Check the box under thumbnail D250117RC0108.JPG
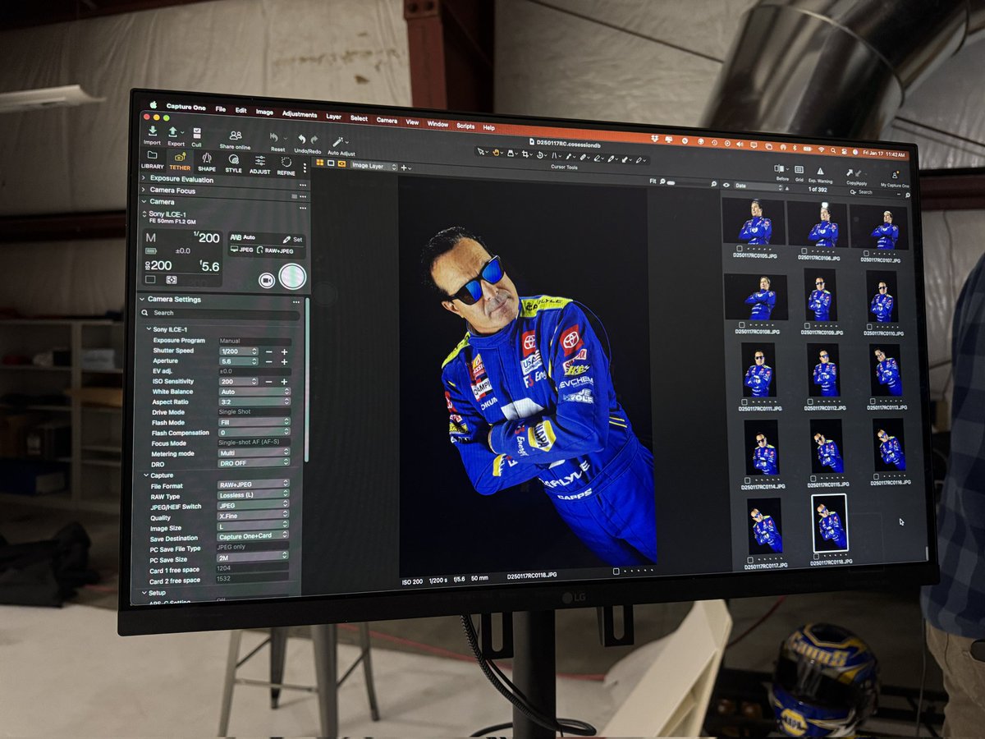The height and width of the screenshot is (739, 985). click(742, 324)
